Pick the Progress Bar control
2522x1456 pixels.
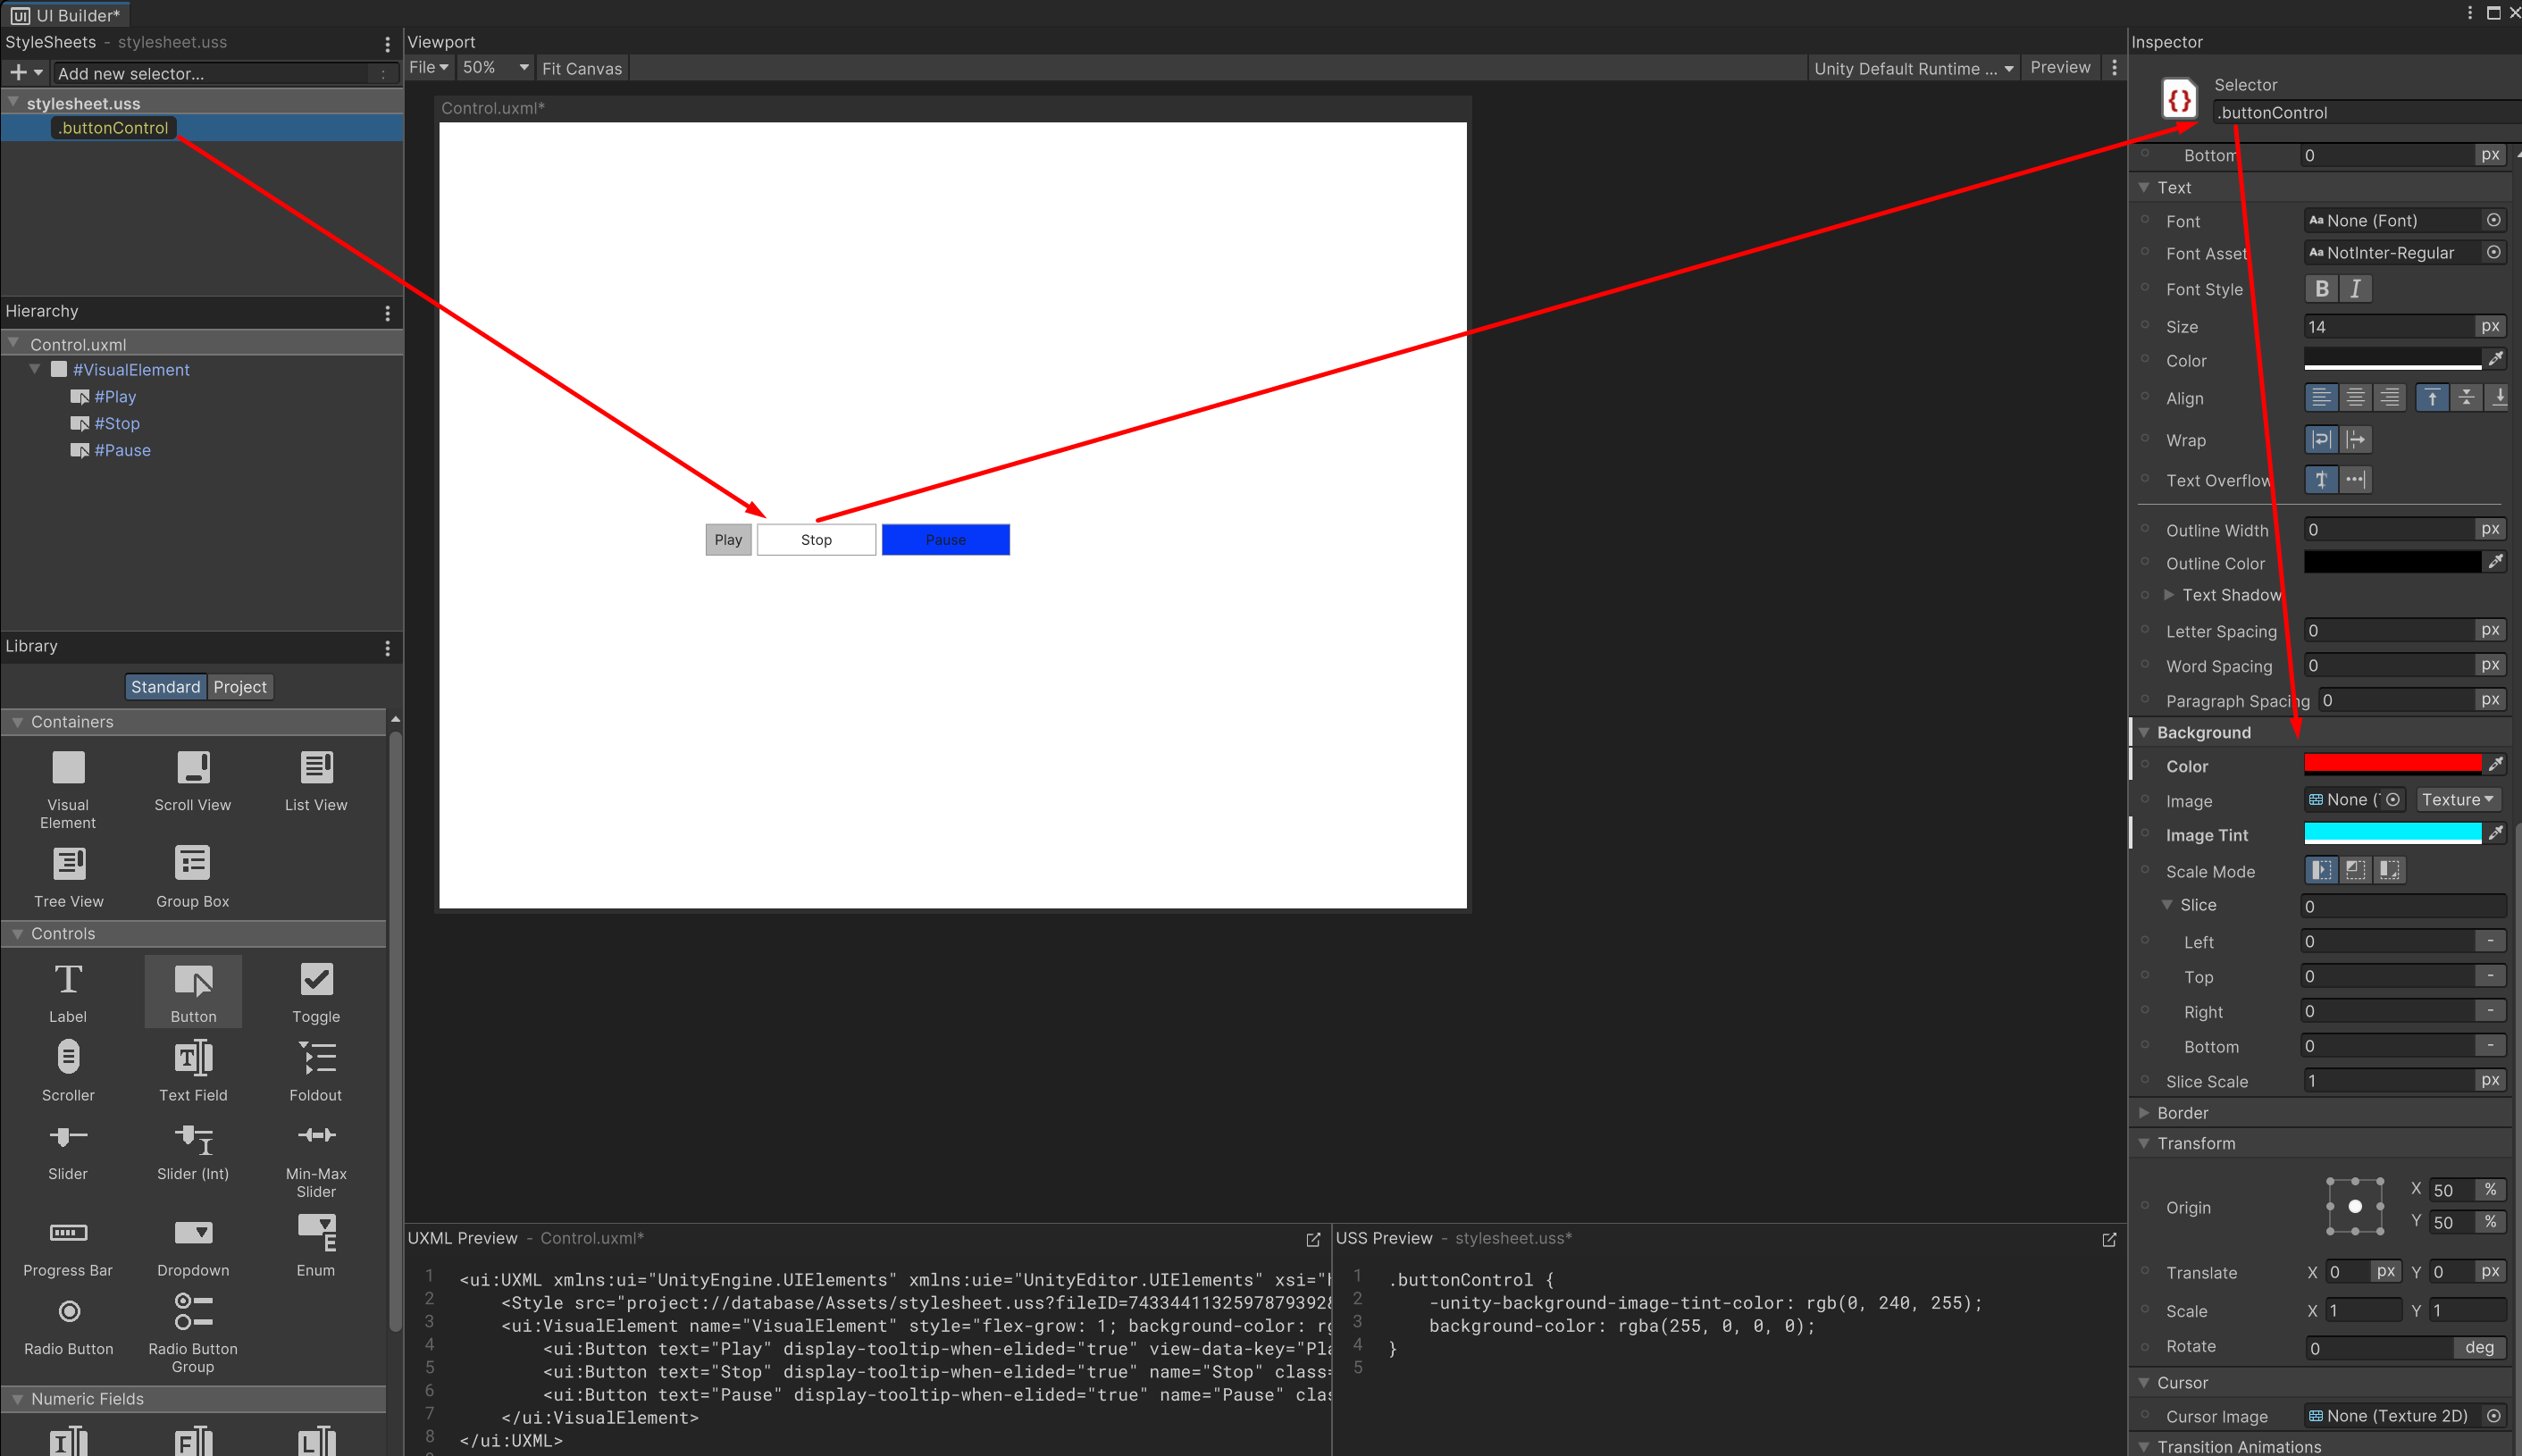[67, 1245]
